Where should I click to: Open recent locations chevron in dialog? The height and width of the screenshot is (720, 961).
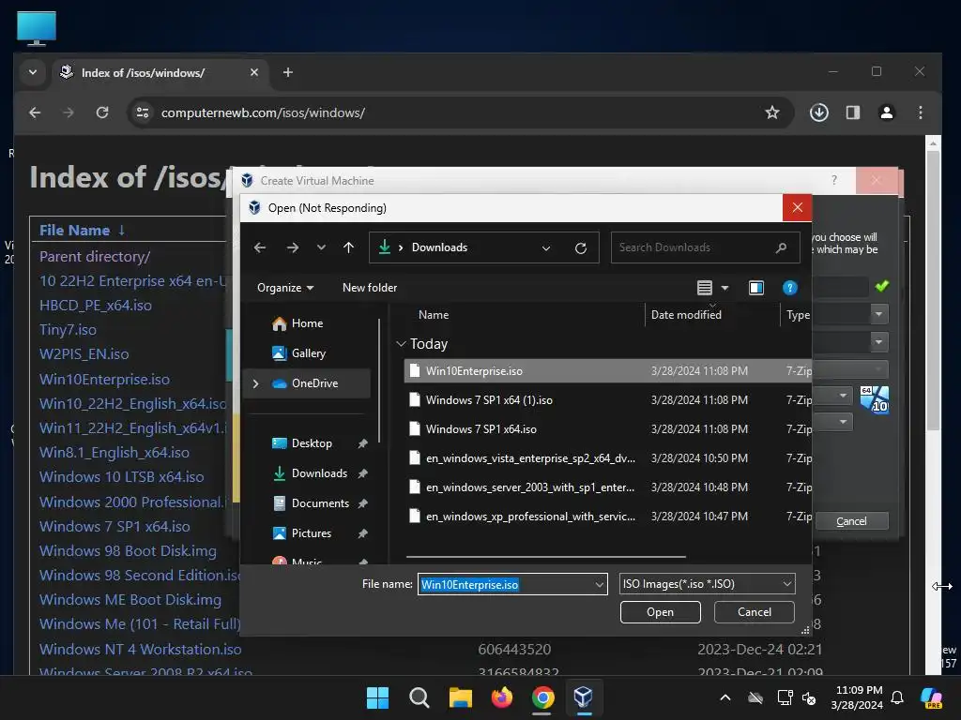(321, 247)
